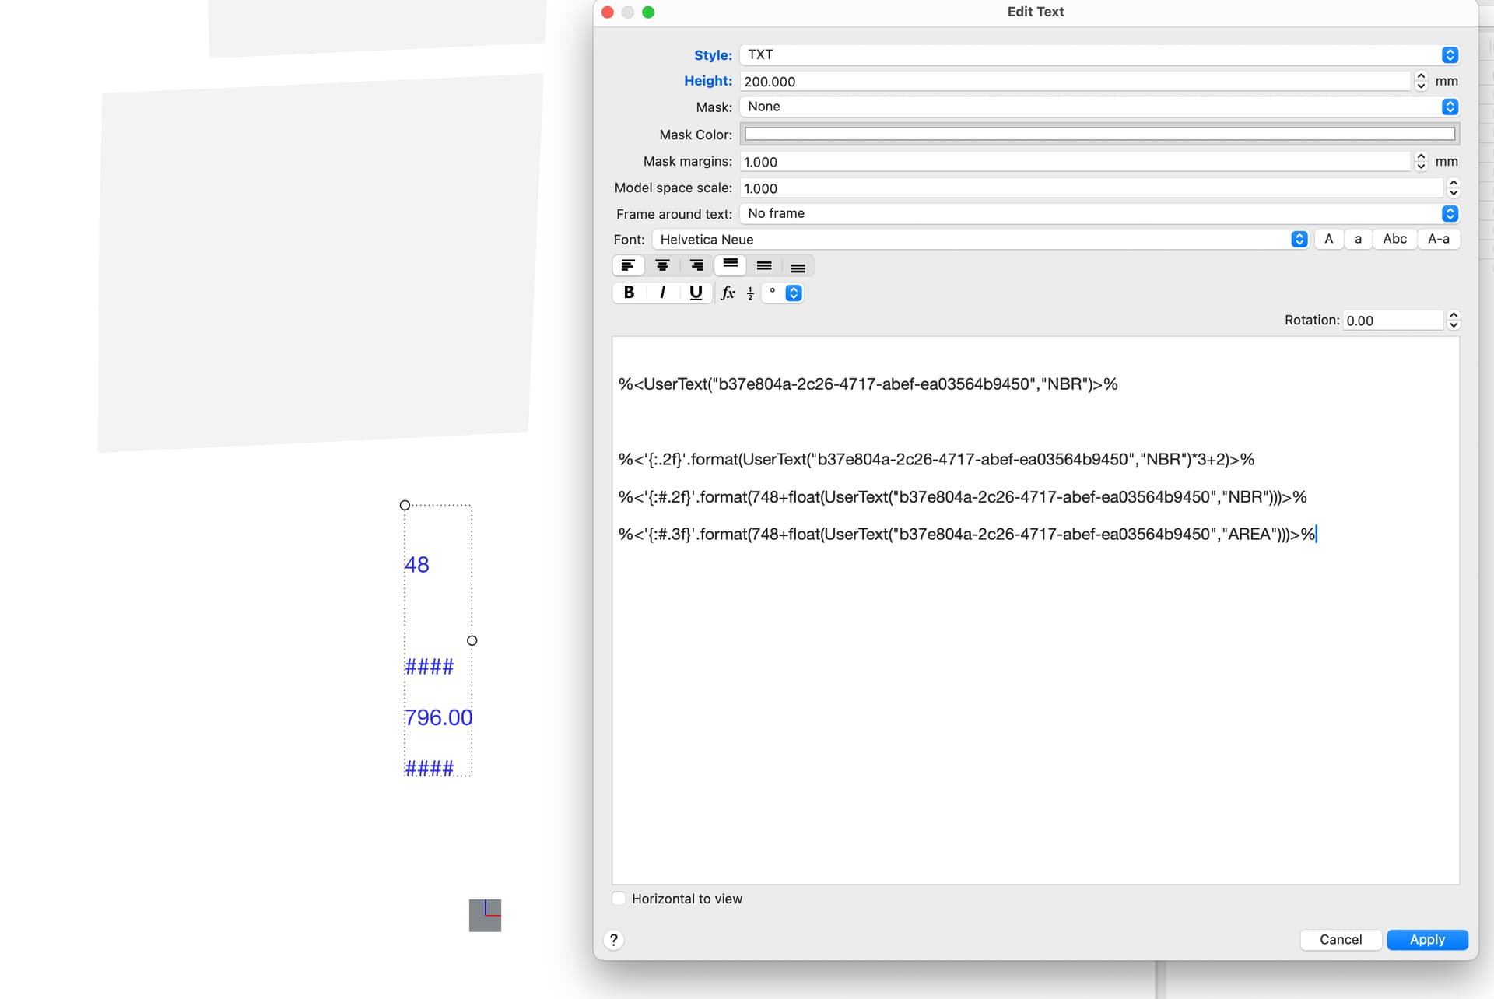Apply the text changes
1494x999 pixels.
(x=1427, y=939)
